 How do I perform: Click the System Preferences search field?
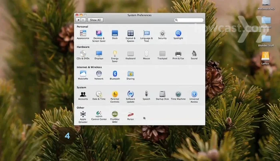coord(190,20)
